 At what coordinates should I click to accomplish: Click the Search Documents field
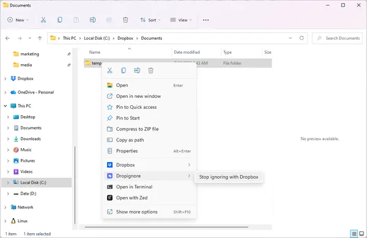[337, 38]
